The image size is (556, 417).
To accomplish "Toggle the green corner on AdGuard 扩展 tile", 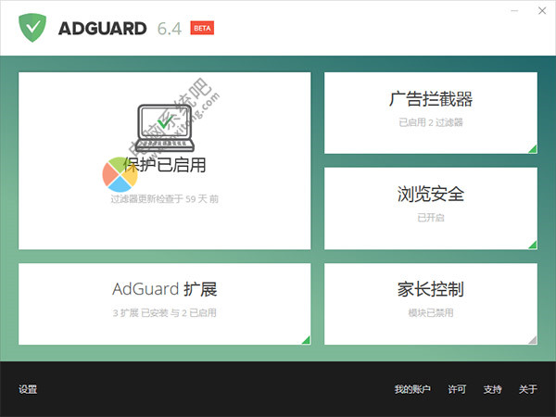I will click(x=306, y=340).
